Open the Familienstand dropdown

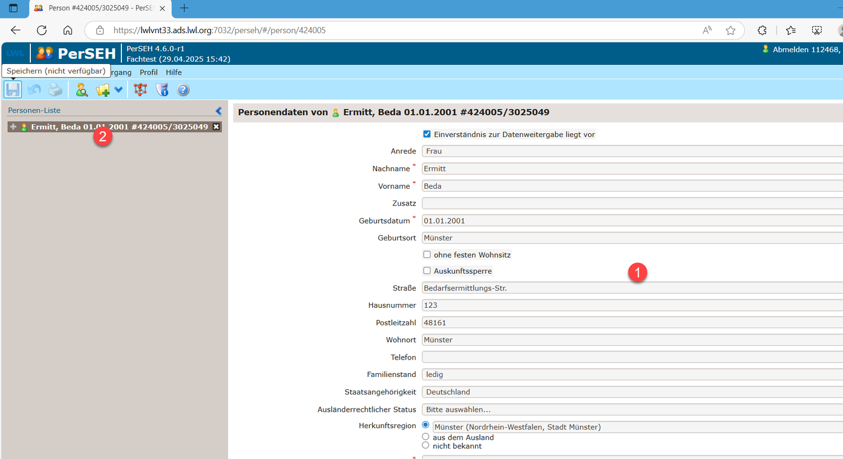pos(629,375)
